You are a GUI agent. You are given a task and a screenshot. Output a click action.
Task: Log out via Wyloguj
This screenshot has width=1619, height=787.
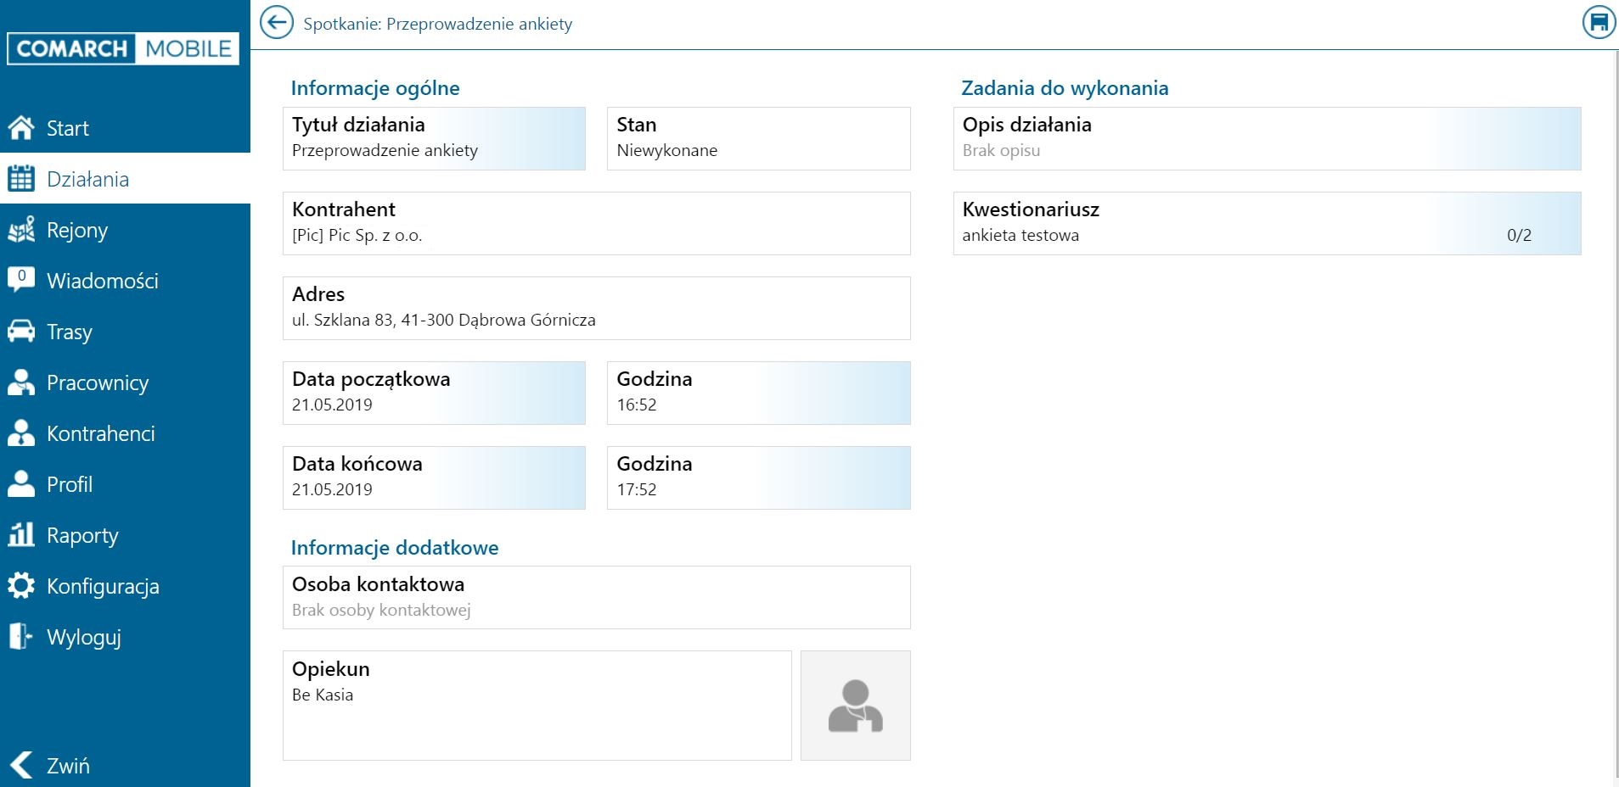tap(125, 637)
